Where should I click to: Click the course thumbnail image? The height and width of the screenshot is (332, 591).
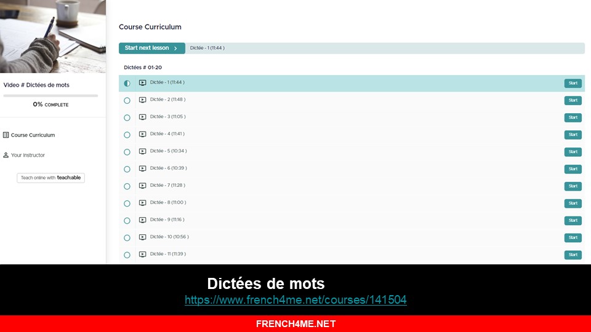(x=53, y=36)
